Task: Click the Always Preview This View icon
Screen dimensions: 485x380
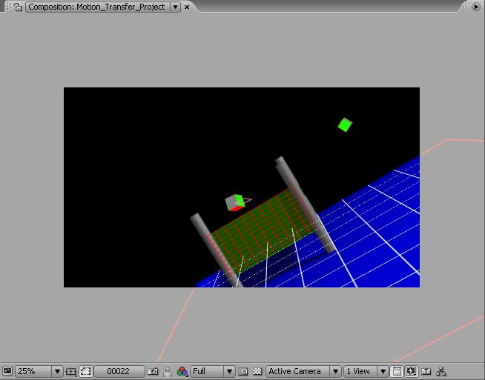Action: 7,371
